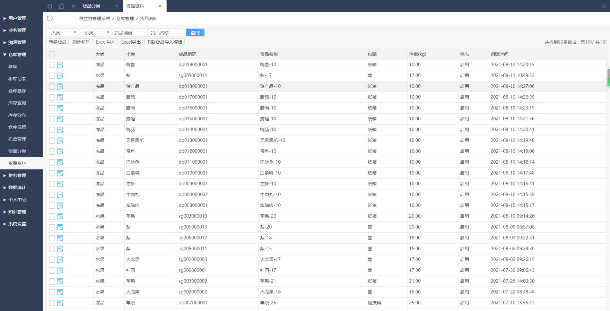610x311 pixels.
Task: Expand the 财务管理 sidebar menu
Action: [x=17, y=176]
